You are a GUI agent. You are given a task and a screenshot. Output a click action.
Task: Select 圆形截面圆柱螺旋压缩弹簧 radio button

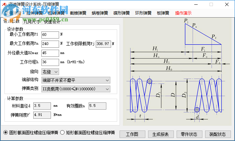[5, 133]
